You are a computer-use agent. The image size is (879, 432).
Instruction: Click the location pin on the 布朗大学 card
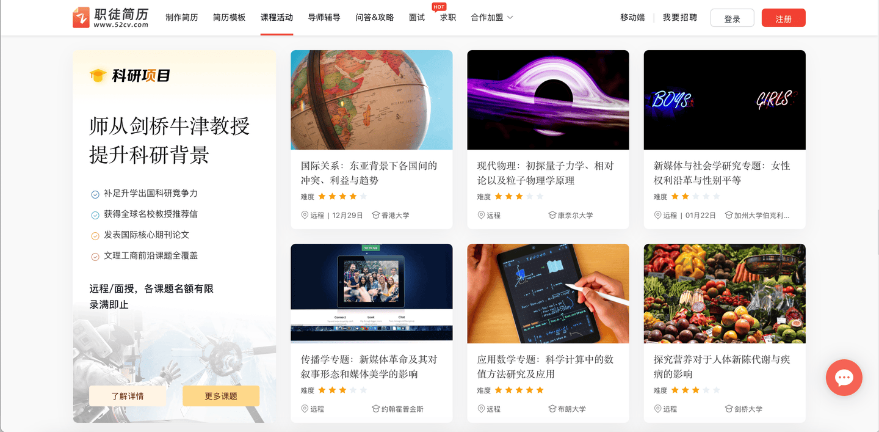(x=482, y=409)
